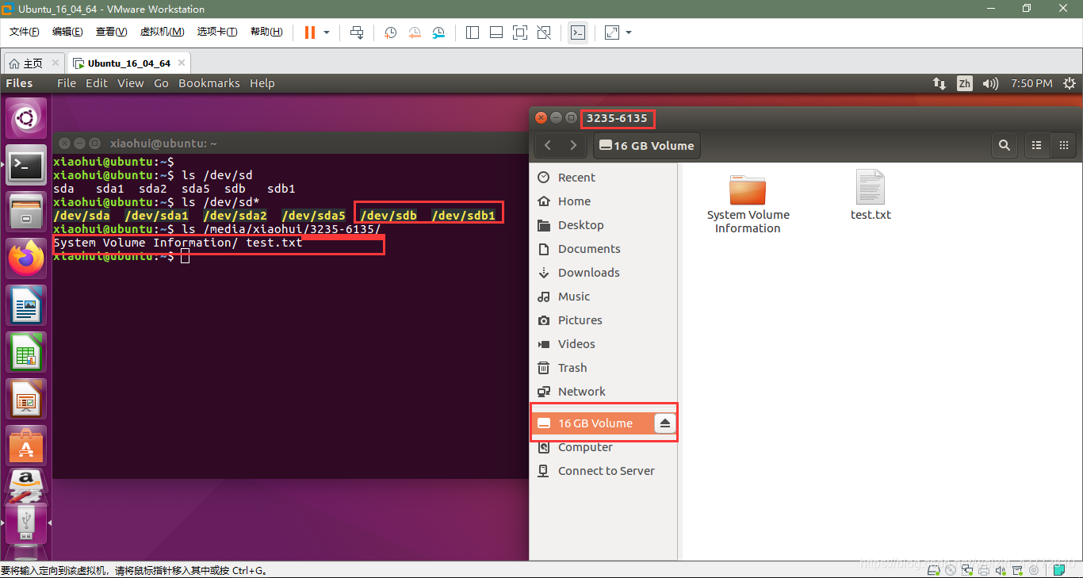Toggle VMware library sidebar display
The height and width of the screenshot is (578, 1083).
click(473, 33)
